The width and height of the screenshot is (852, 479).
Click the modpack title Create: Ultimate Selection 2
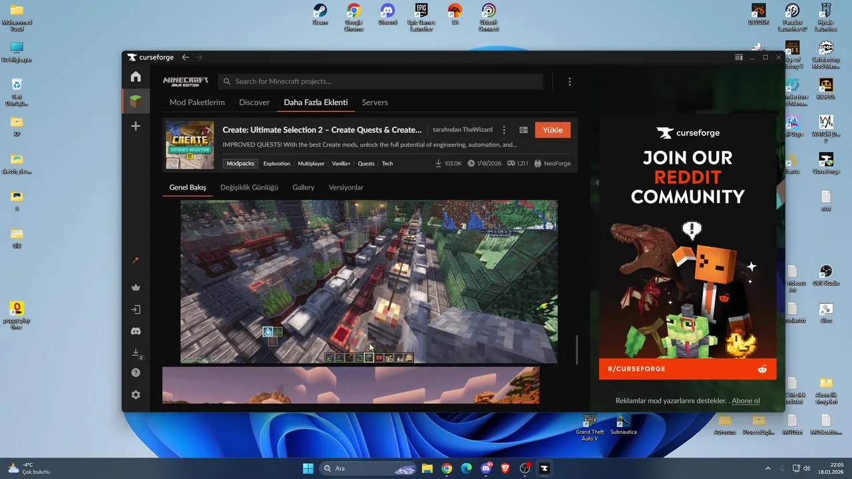point(322,130)
